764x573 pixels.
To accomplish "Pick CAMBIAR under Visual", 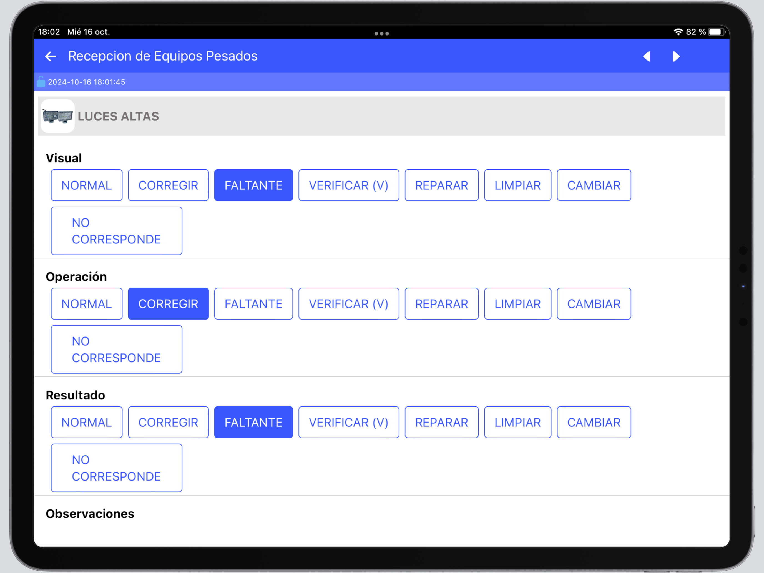I will (x=594, y=185).
